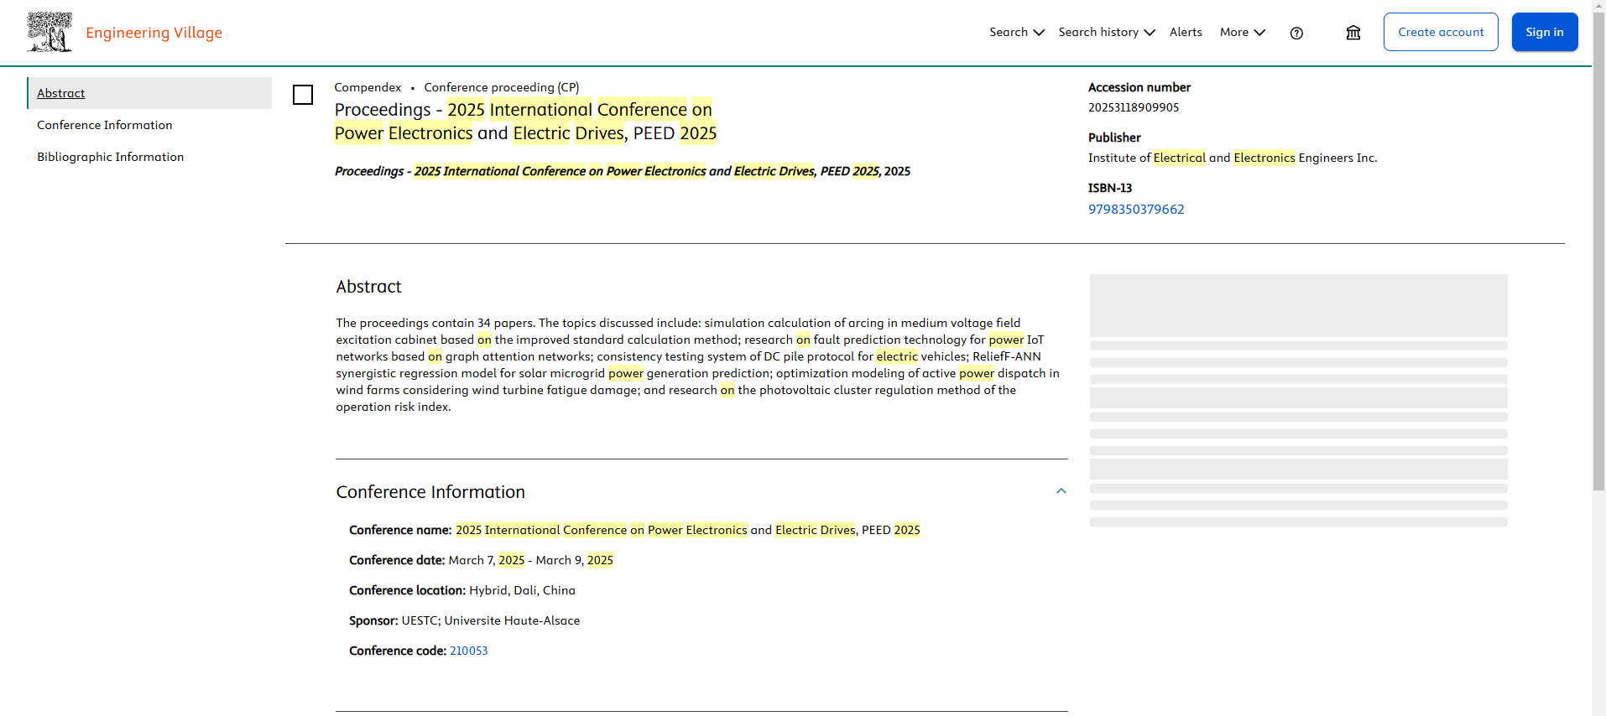The image size is (1606, 716).
Task: Click the proceedings title heading
Action: 525,122
